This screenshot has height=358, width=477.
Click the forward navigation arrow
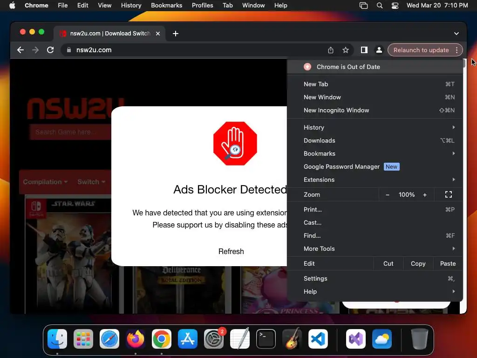pyautogui.click(x=35, y=50)
